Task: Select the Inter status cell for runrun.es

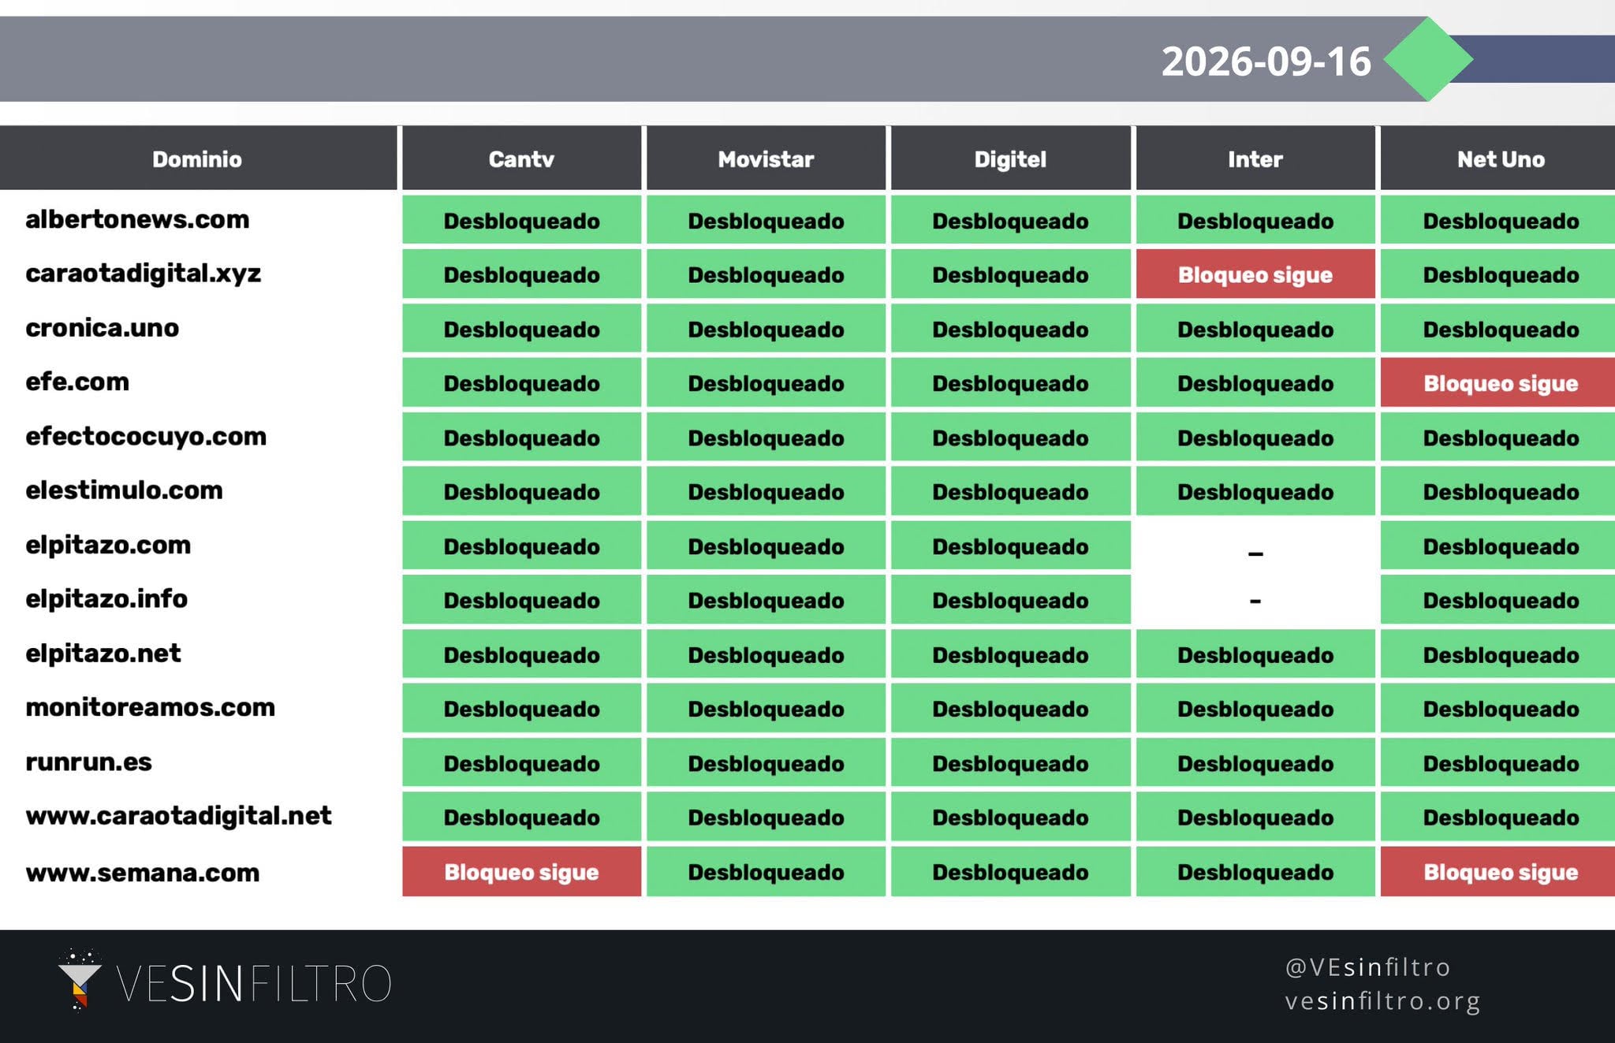Action: pos(1255,763)
